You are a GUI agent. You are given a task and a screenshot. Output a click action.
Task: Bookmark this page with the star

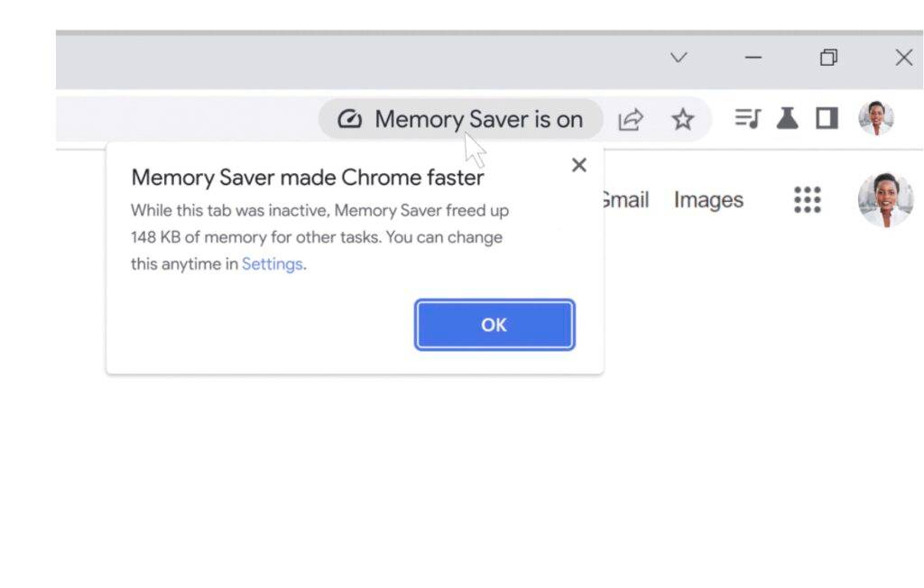tap(682, 118)
